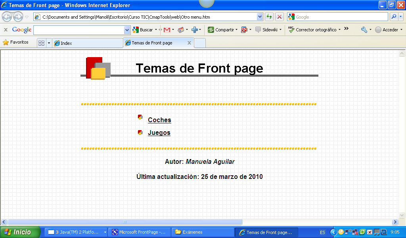Expand the tab list dropdown arrow
The width and height of the screenshot is (406, 238).
pos(49,43)
